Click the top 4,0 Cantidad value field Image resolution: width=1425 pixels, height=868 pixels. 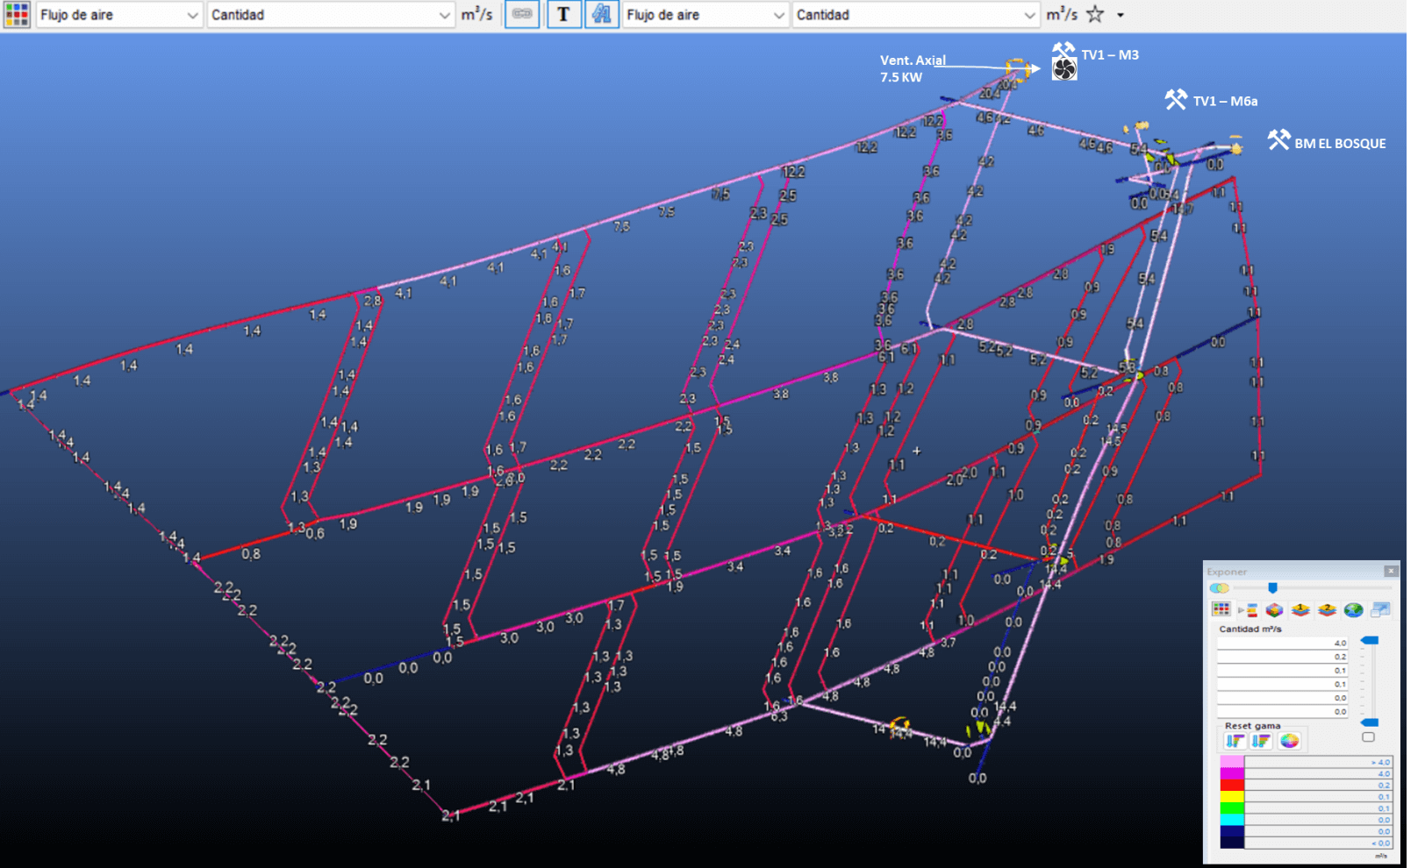tap(1282, 644)
